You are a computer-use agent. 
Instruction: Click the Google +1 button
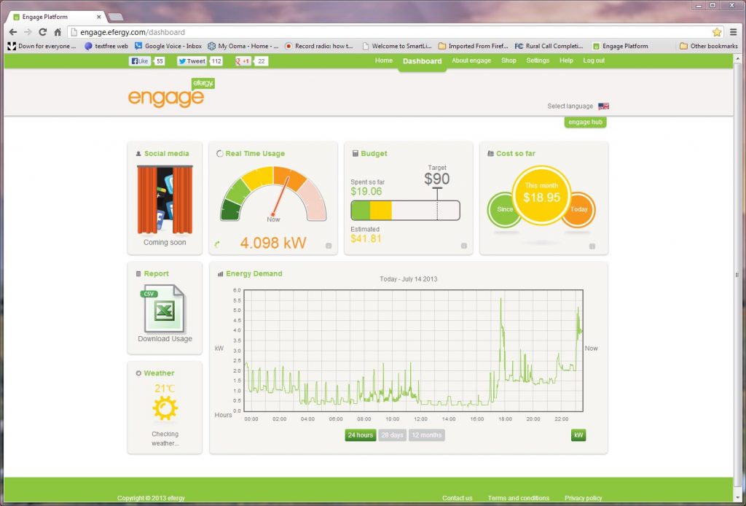click(243, 61)
